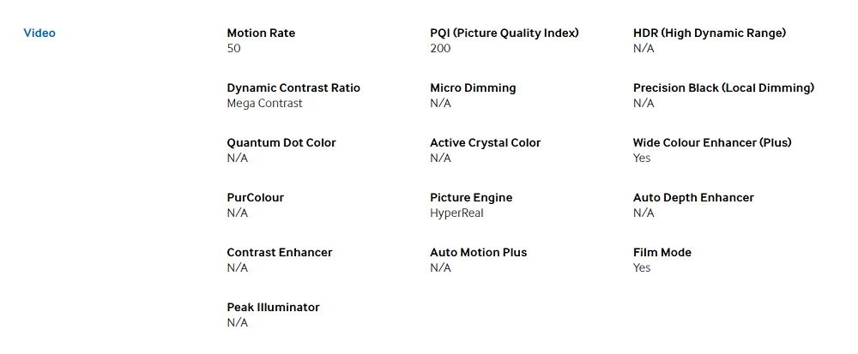Click the Peak Illuminator label
The width and height of the screenshot is (858, 354).
coord(273,308)
